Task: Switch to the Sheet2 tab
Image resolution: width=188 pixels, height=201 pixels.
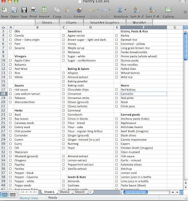Action: (65, 192)
